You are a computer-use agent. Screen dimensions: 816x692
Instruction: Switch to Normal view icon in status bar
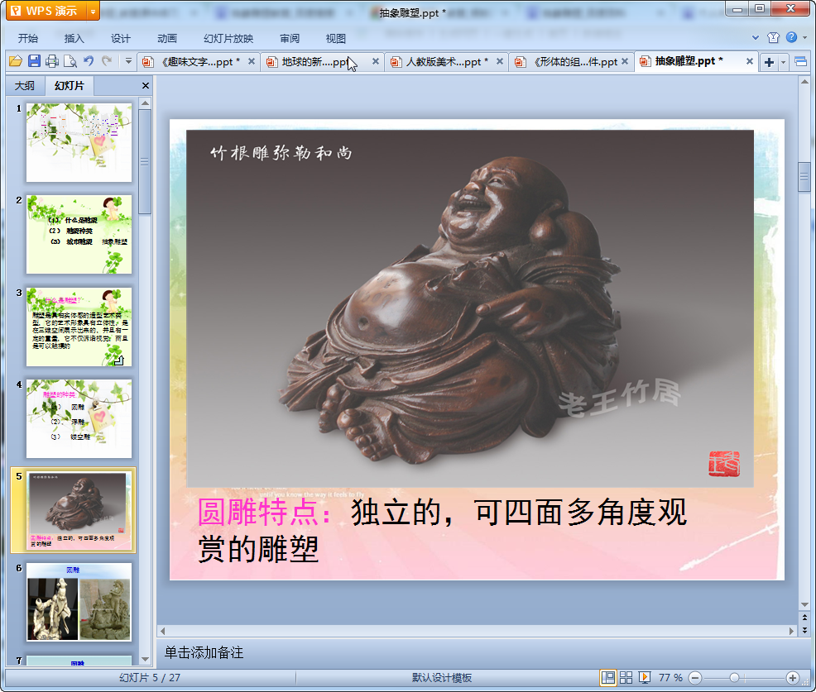tap(607, 677)
